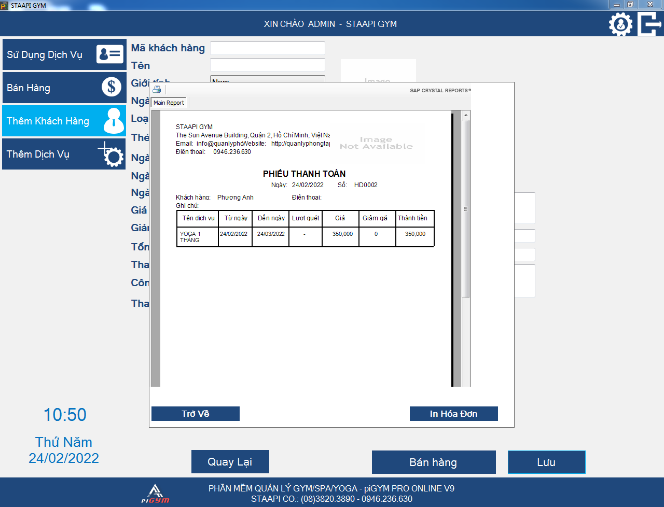Click the logout exit icon
The height and width of the screenshot is (507, 664).
(649, 24)
